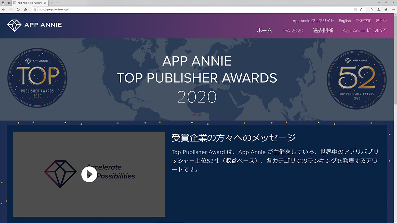397x223 pixels.
Task: Toggle reading view icon
Action: point(355,9)
